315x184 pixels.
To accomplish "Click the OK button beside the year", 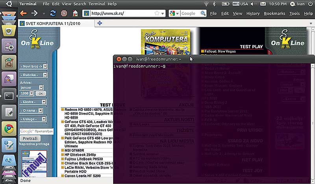I will pyautogui.click(x=41, y=94).
